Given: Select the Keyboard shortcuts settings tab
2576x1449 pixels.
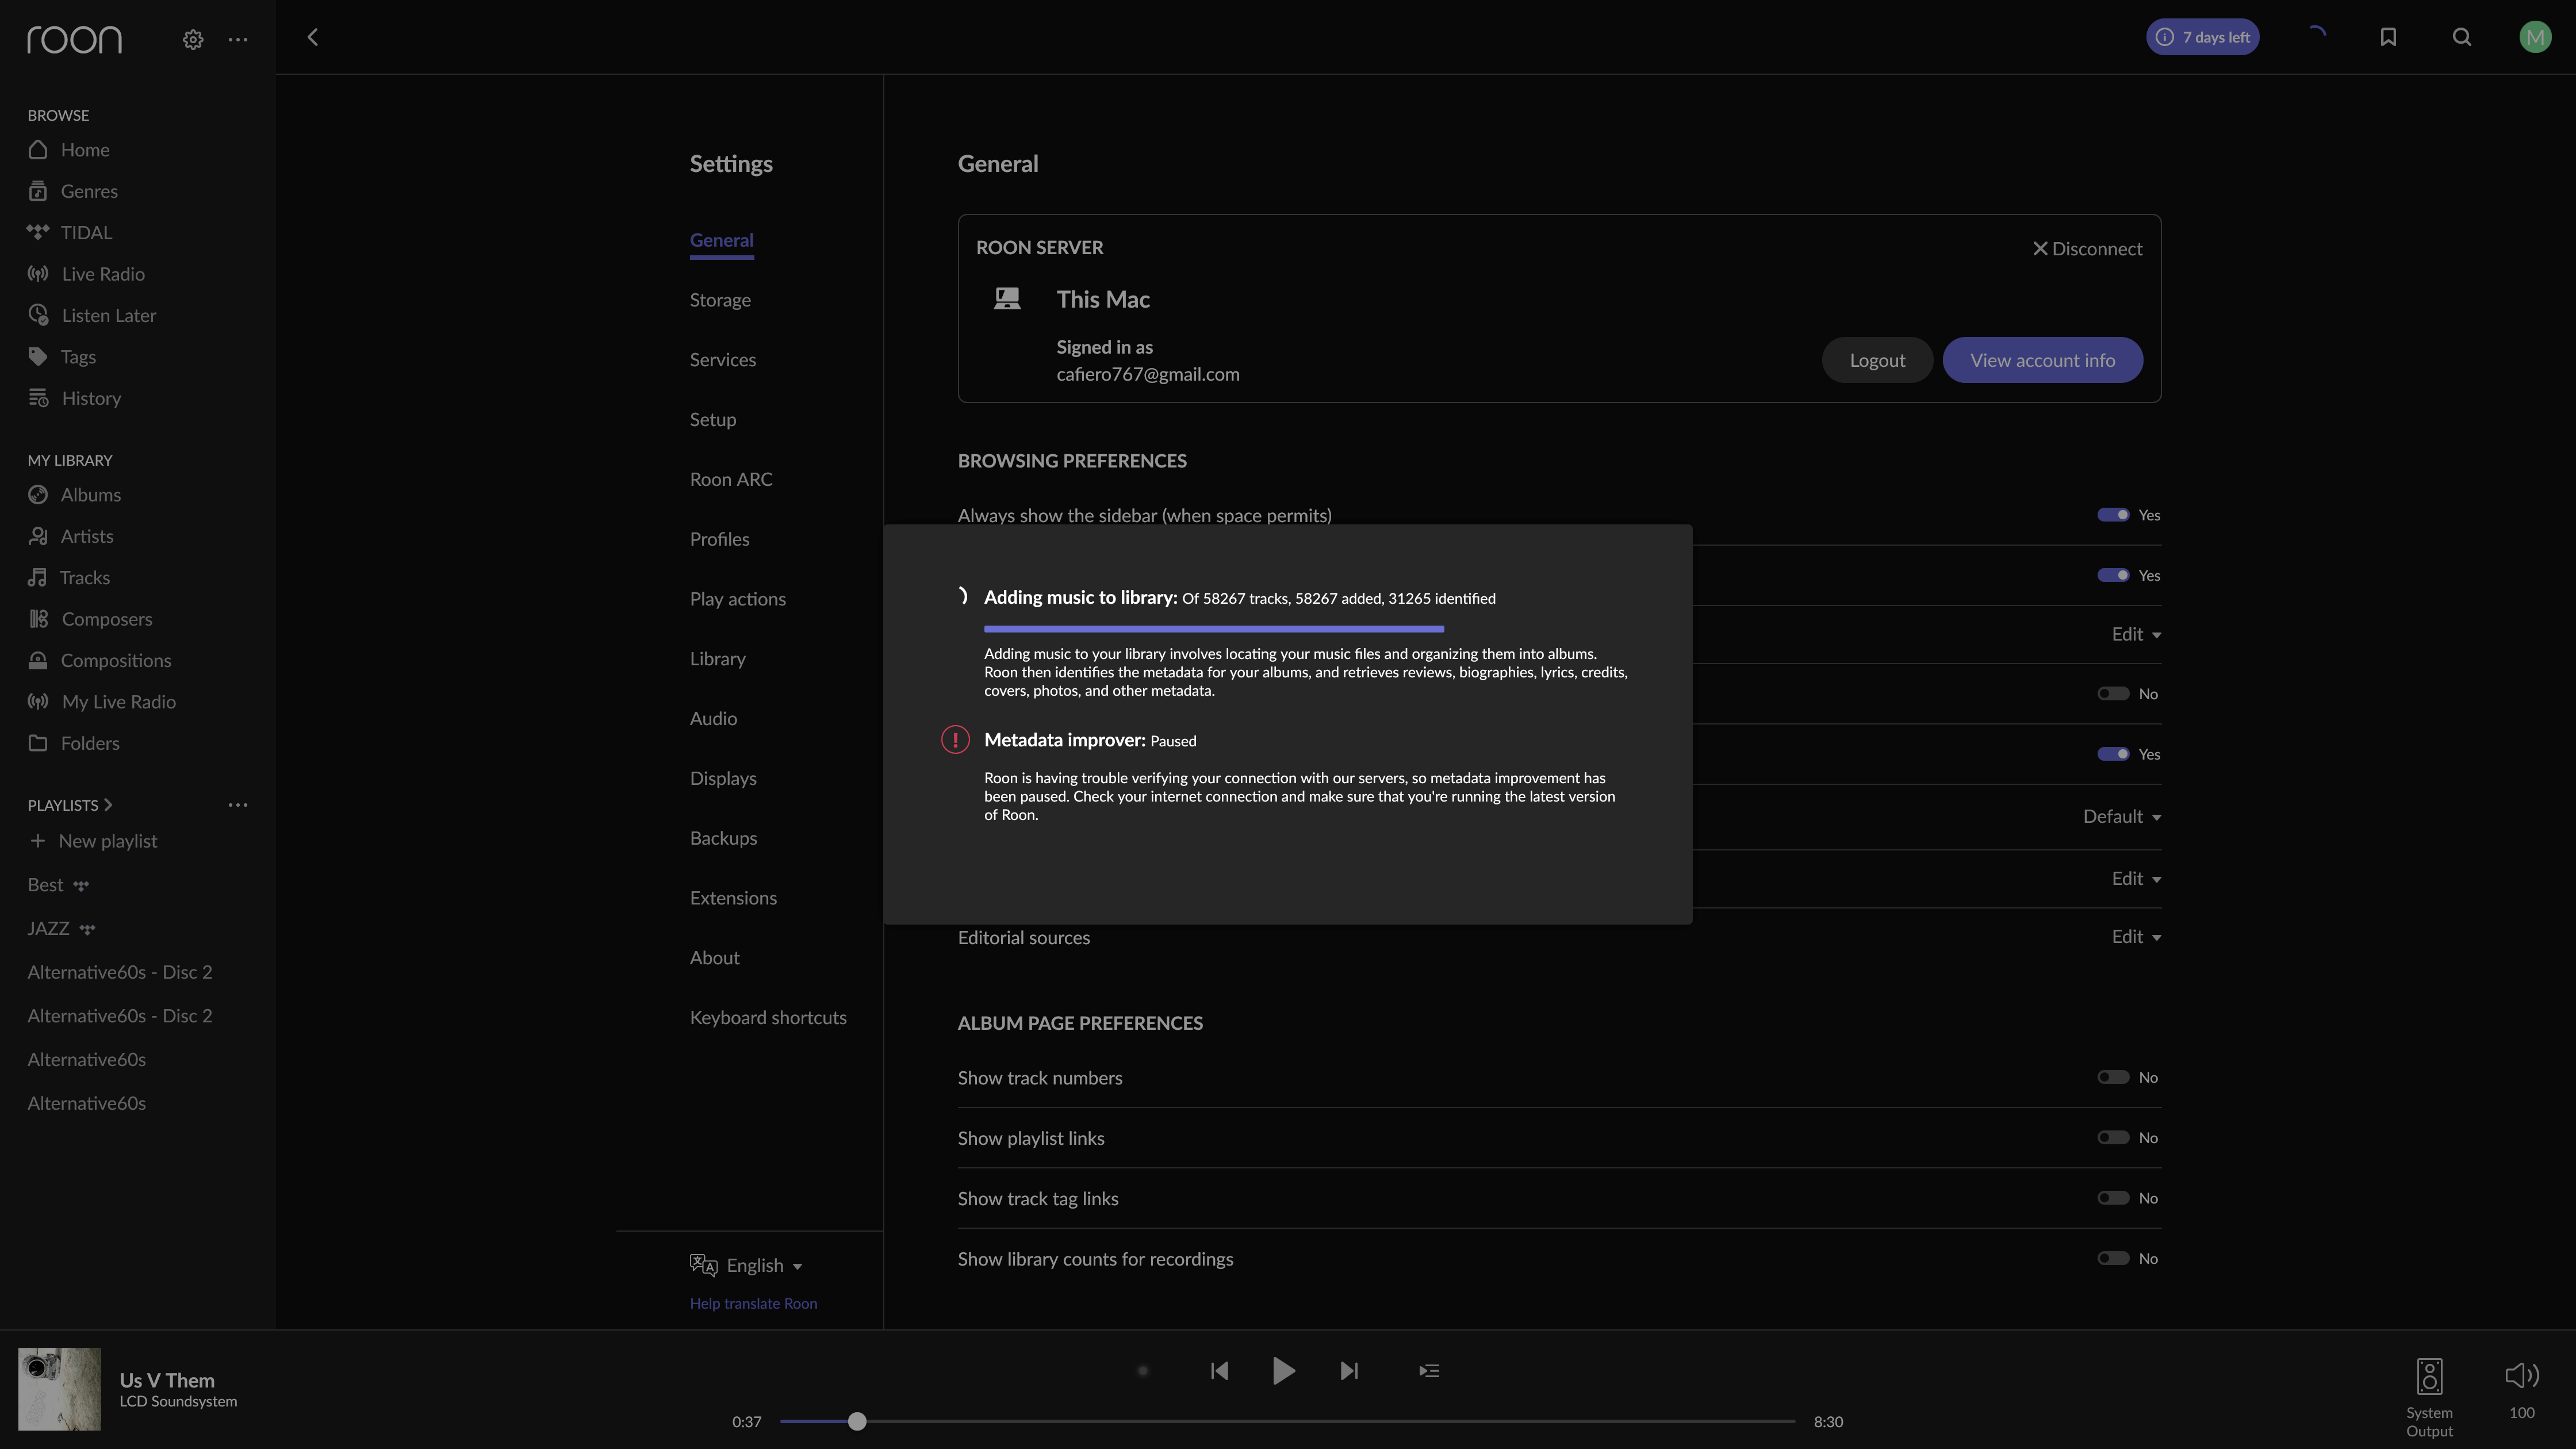Looking at the screenshot, I should (x=768, y=1018).
